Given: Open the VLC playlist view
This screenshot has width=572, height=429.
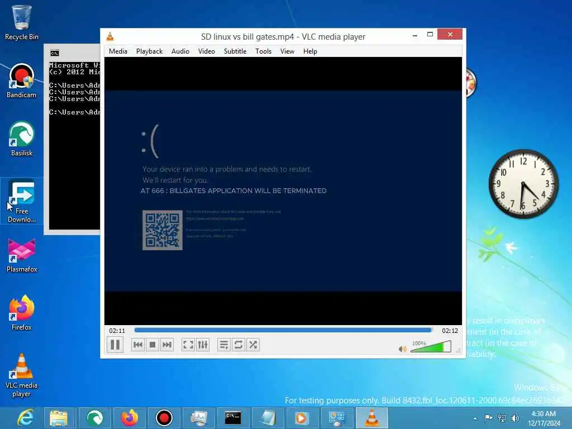Looking at the screenshot, I should click(224, 345).
